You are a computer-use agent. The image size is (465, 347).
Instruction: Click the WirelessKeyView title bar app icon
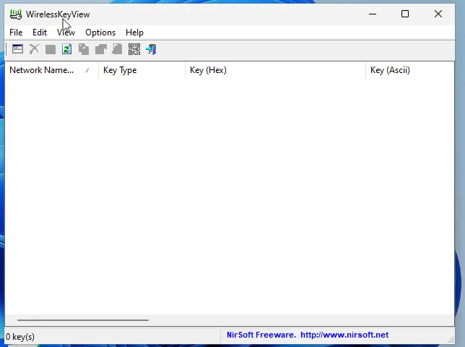(x=15, y=14)
